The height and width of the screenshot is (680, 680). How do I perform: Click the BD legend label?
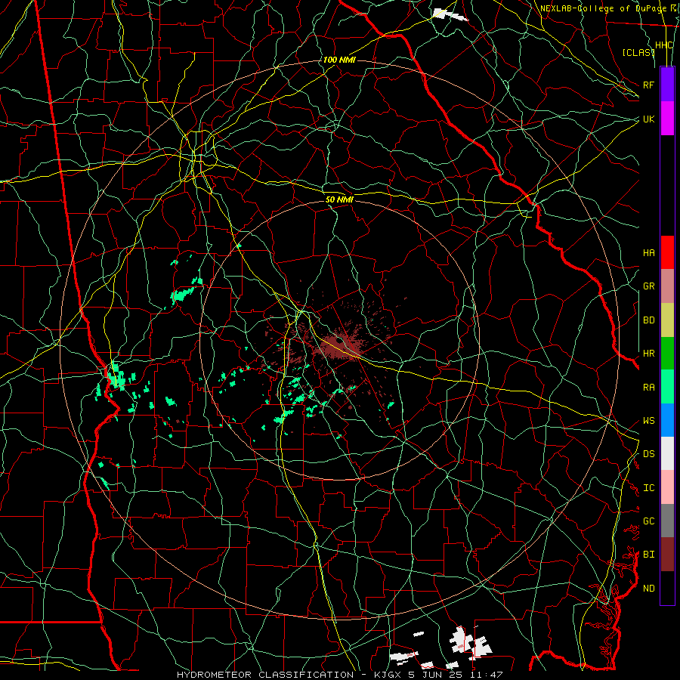pos(649,320)
